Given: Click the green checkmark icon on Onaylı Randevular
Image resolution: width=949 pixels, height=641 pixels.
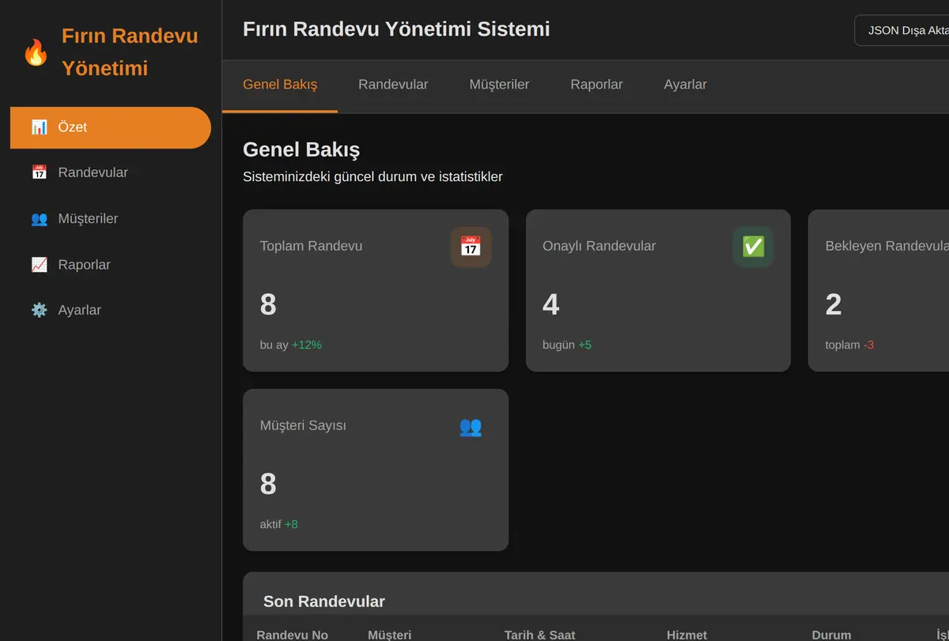Looking at the screenshot, I should pyautogui.click(x=753, y=247).
